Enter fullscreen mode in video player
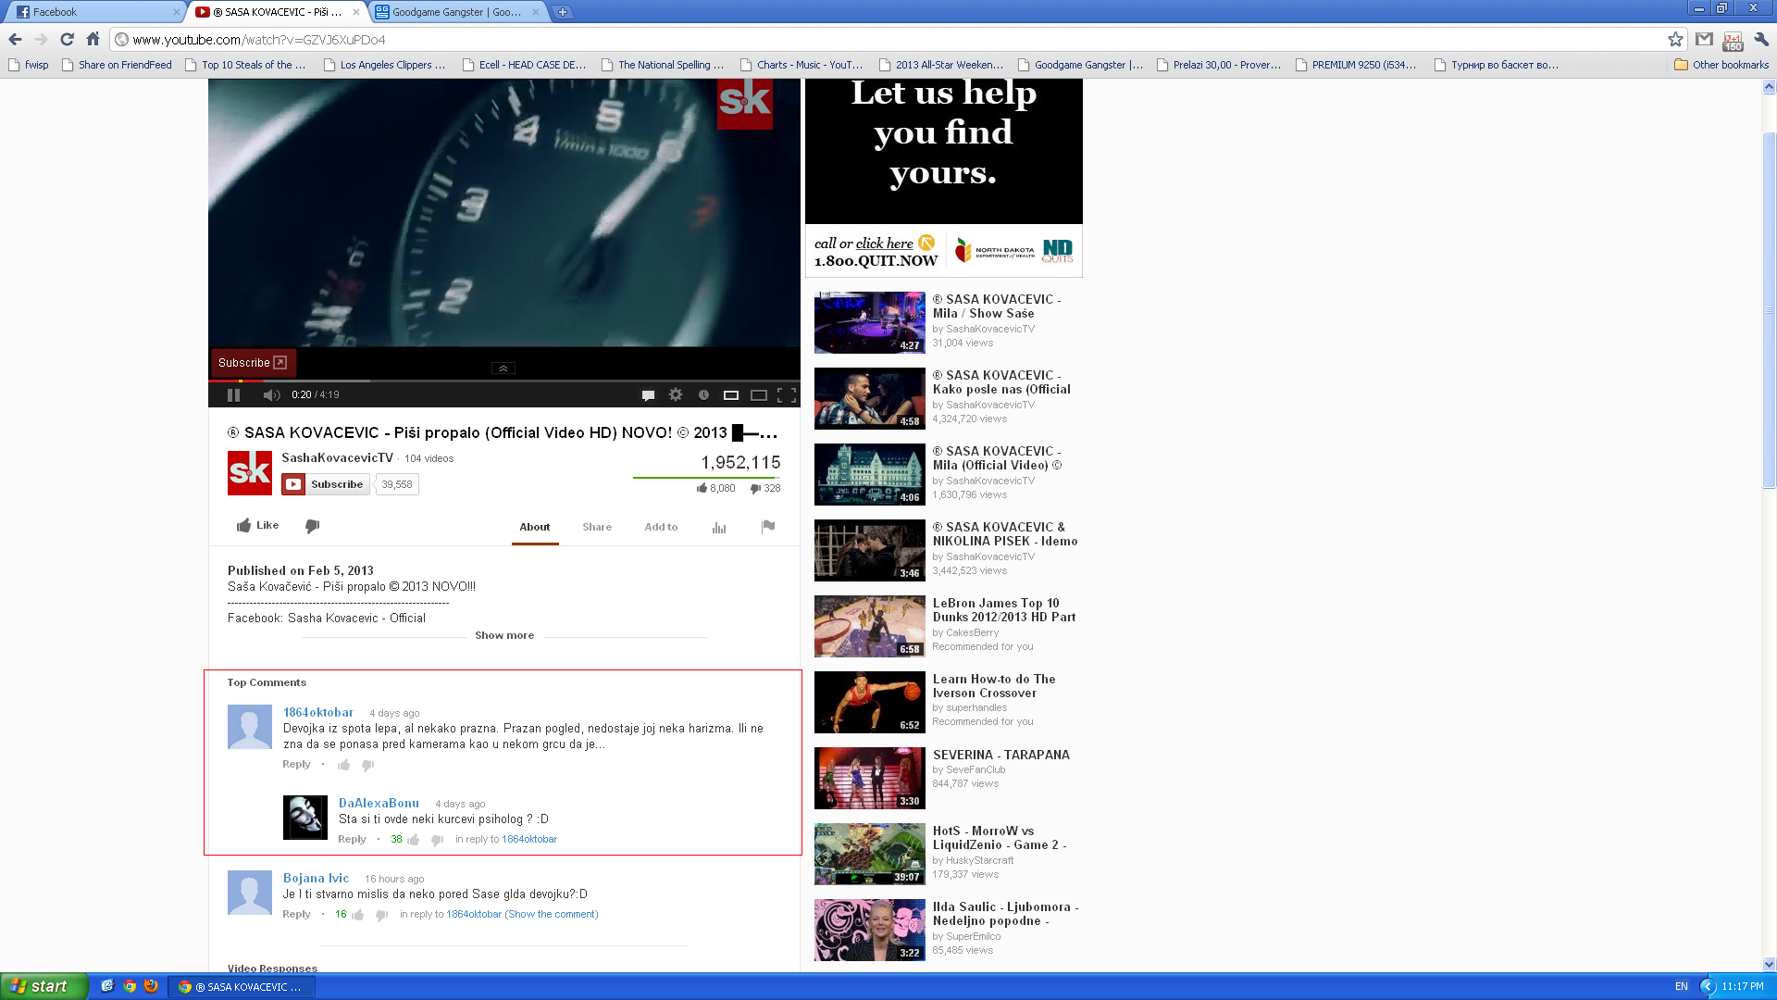This screenshot has width=1777, height=1000. (787, 395)
